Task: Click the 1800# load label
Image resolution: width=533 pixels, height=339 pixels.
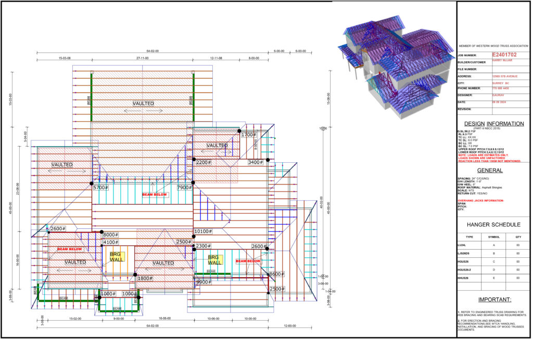Action: 145,278
